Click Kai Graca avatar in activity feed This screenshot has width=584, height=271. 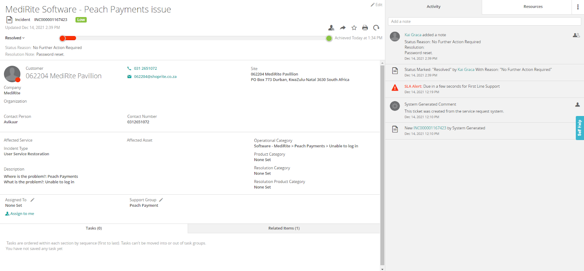395,37
